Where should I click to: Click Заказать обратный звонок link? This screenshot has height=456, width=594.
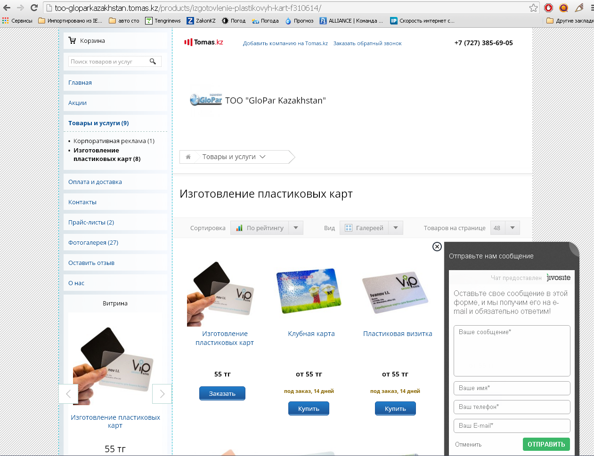tap(367, 43)
